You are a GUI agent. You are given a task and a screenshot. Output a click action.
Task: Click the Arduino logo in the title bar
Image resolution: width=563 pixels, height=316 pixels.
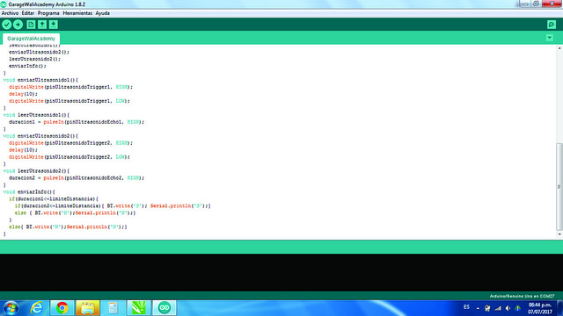pyautogui.click(x=4, y=4)
